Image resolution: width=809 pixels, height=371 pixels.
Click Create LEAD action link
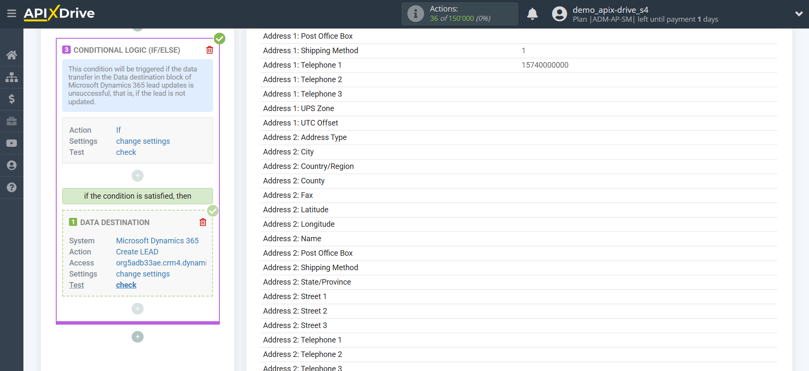pos(137,252)
